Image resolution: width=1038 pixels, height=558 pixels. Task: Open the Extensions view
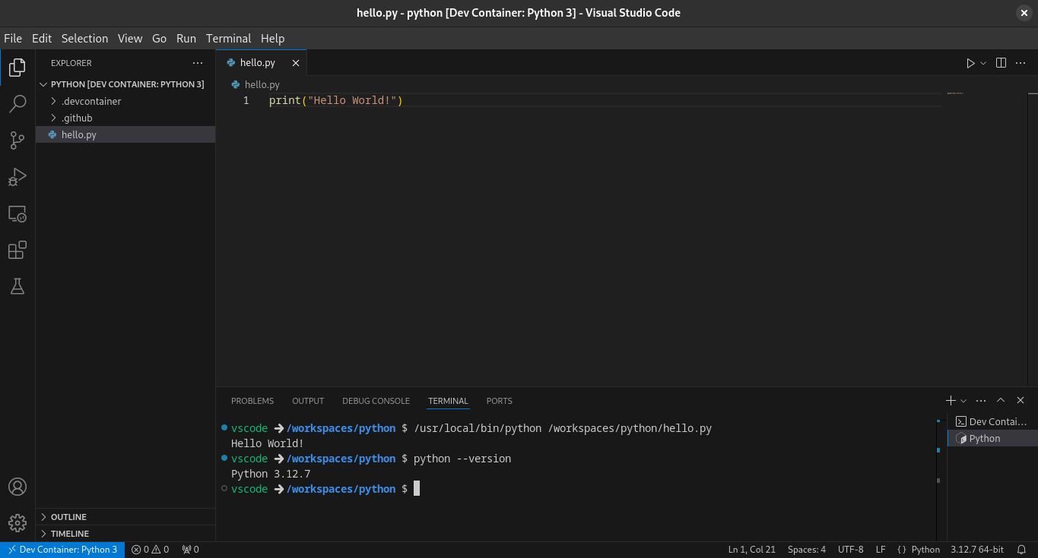pyautogui.click(x=17, y=251)
